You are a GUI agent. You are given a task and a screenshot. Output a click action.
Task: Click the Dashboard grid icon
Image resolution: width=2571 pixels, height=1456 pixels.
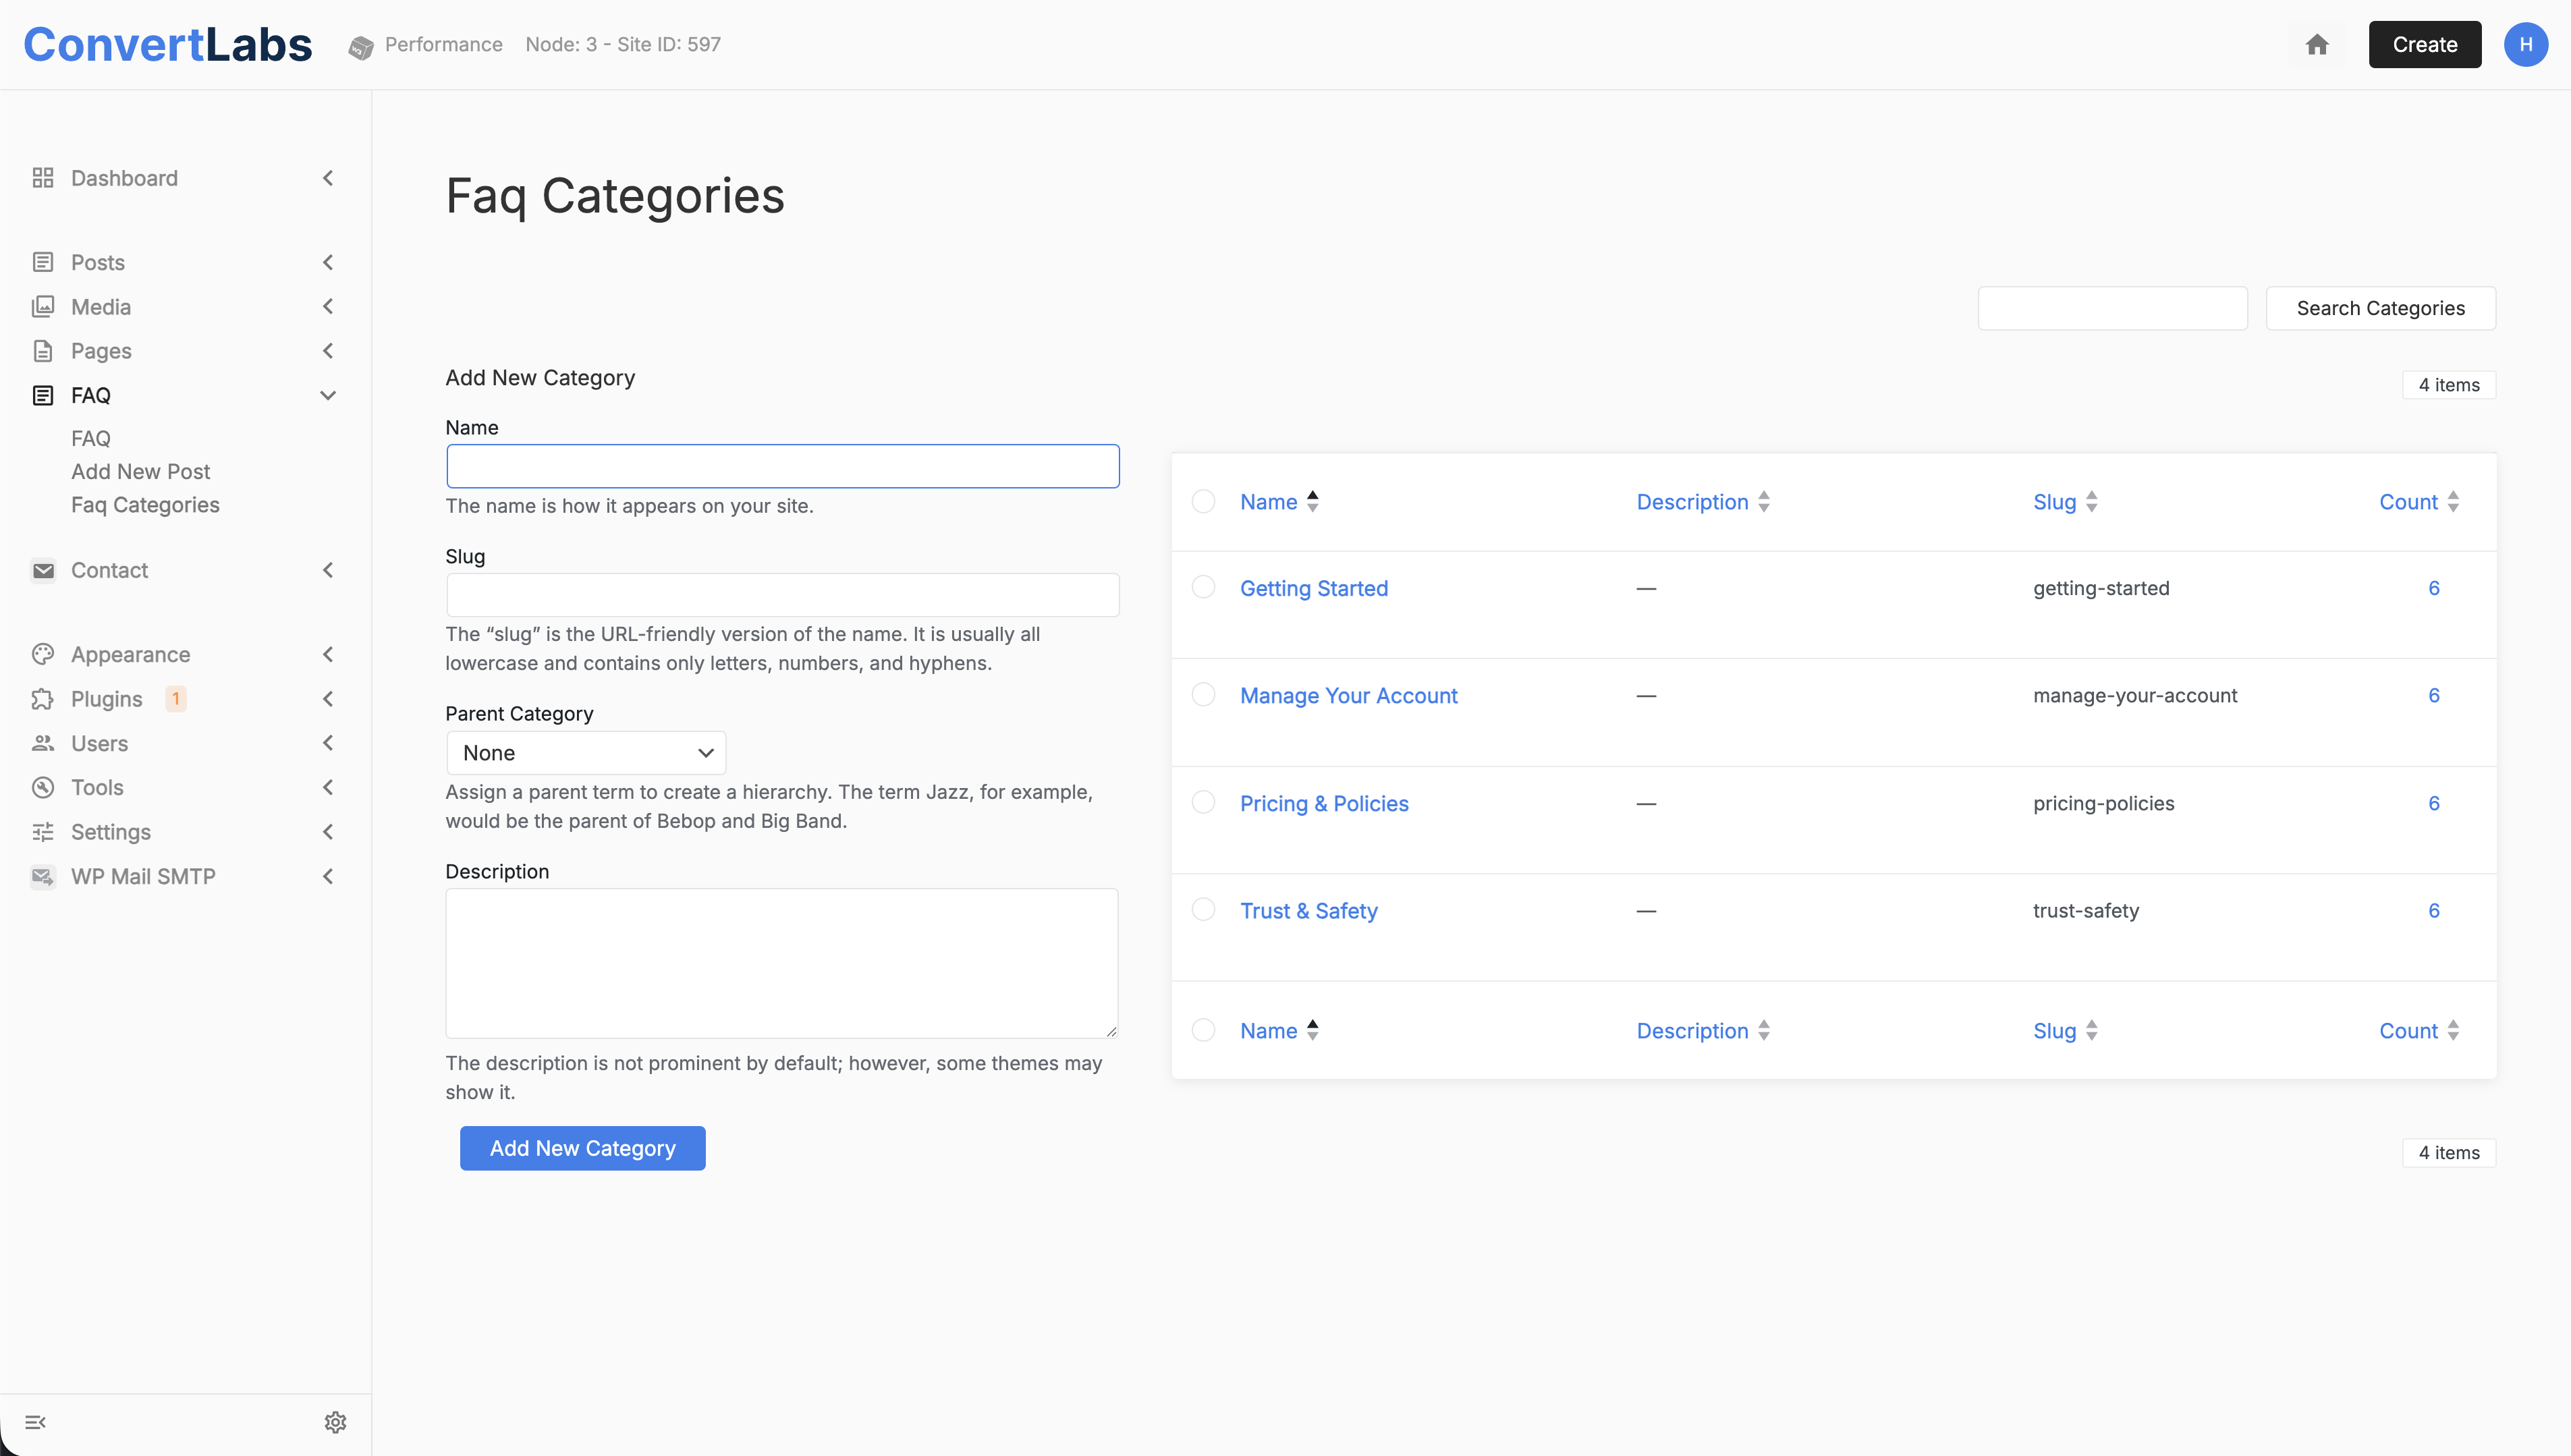pyautogui.click(x=42, y=178)
